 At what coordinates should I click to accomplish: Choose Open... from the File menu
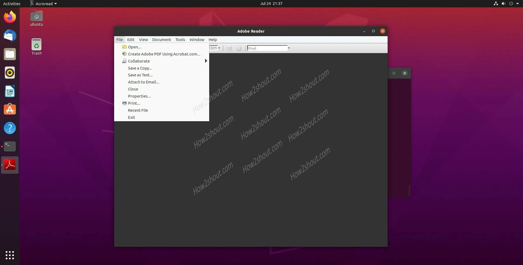[x=162, y=47]
